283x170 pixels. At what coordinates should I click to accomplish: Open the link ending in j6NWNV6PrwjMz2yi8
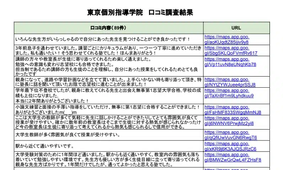coord(229,121)
